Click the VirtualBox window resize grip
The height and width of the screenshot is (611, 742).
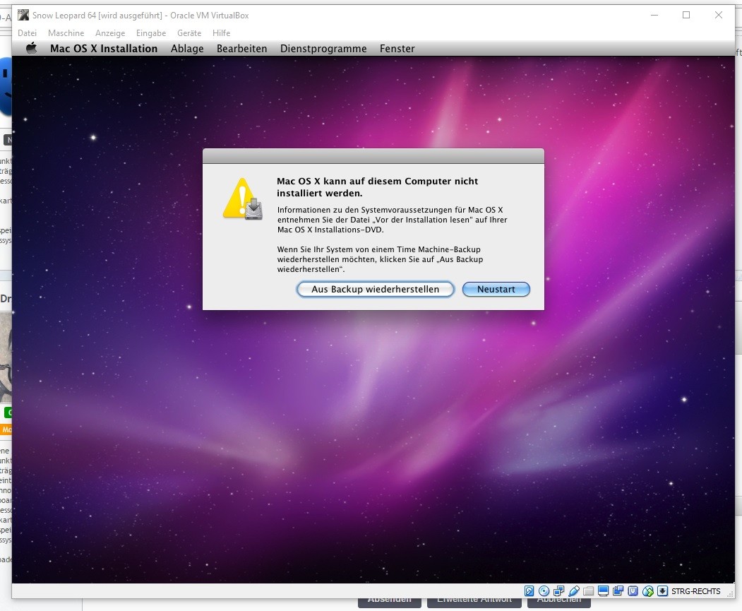731,594
